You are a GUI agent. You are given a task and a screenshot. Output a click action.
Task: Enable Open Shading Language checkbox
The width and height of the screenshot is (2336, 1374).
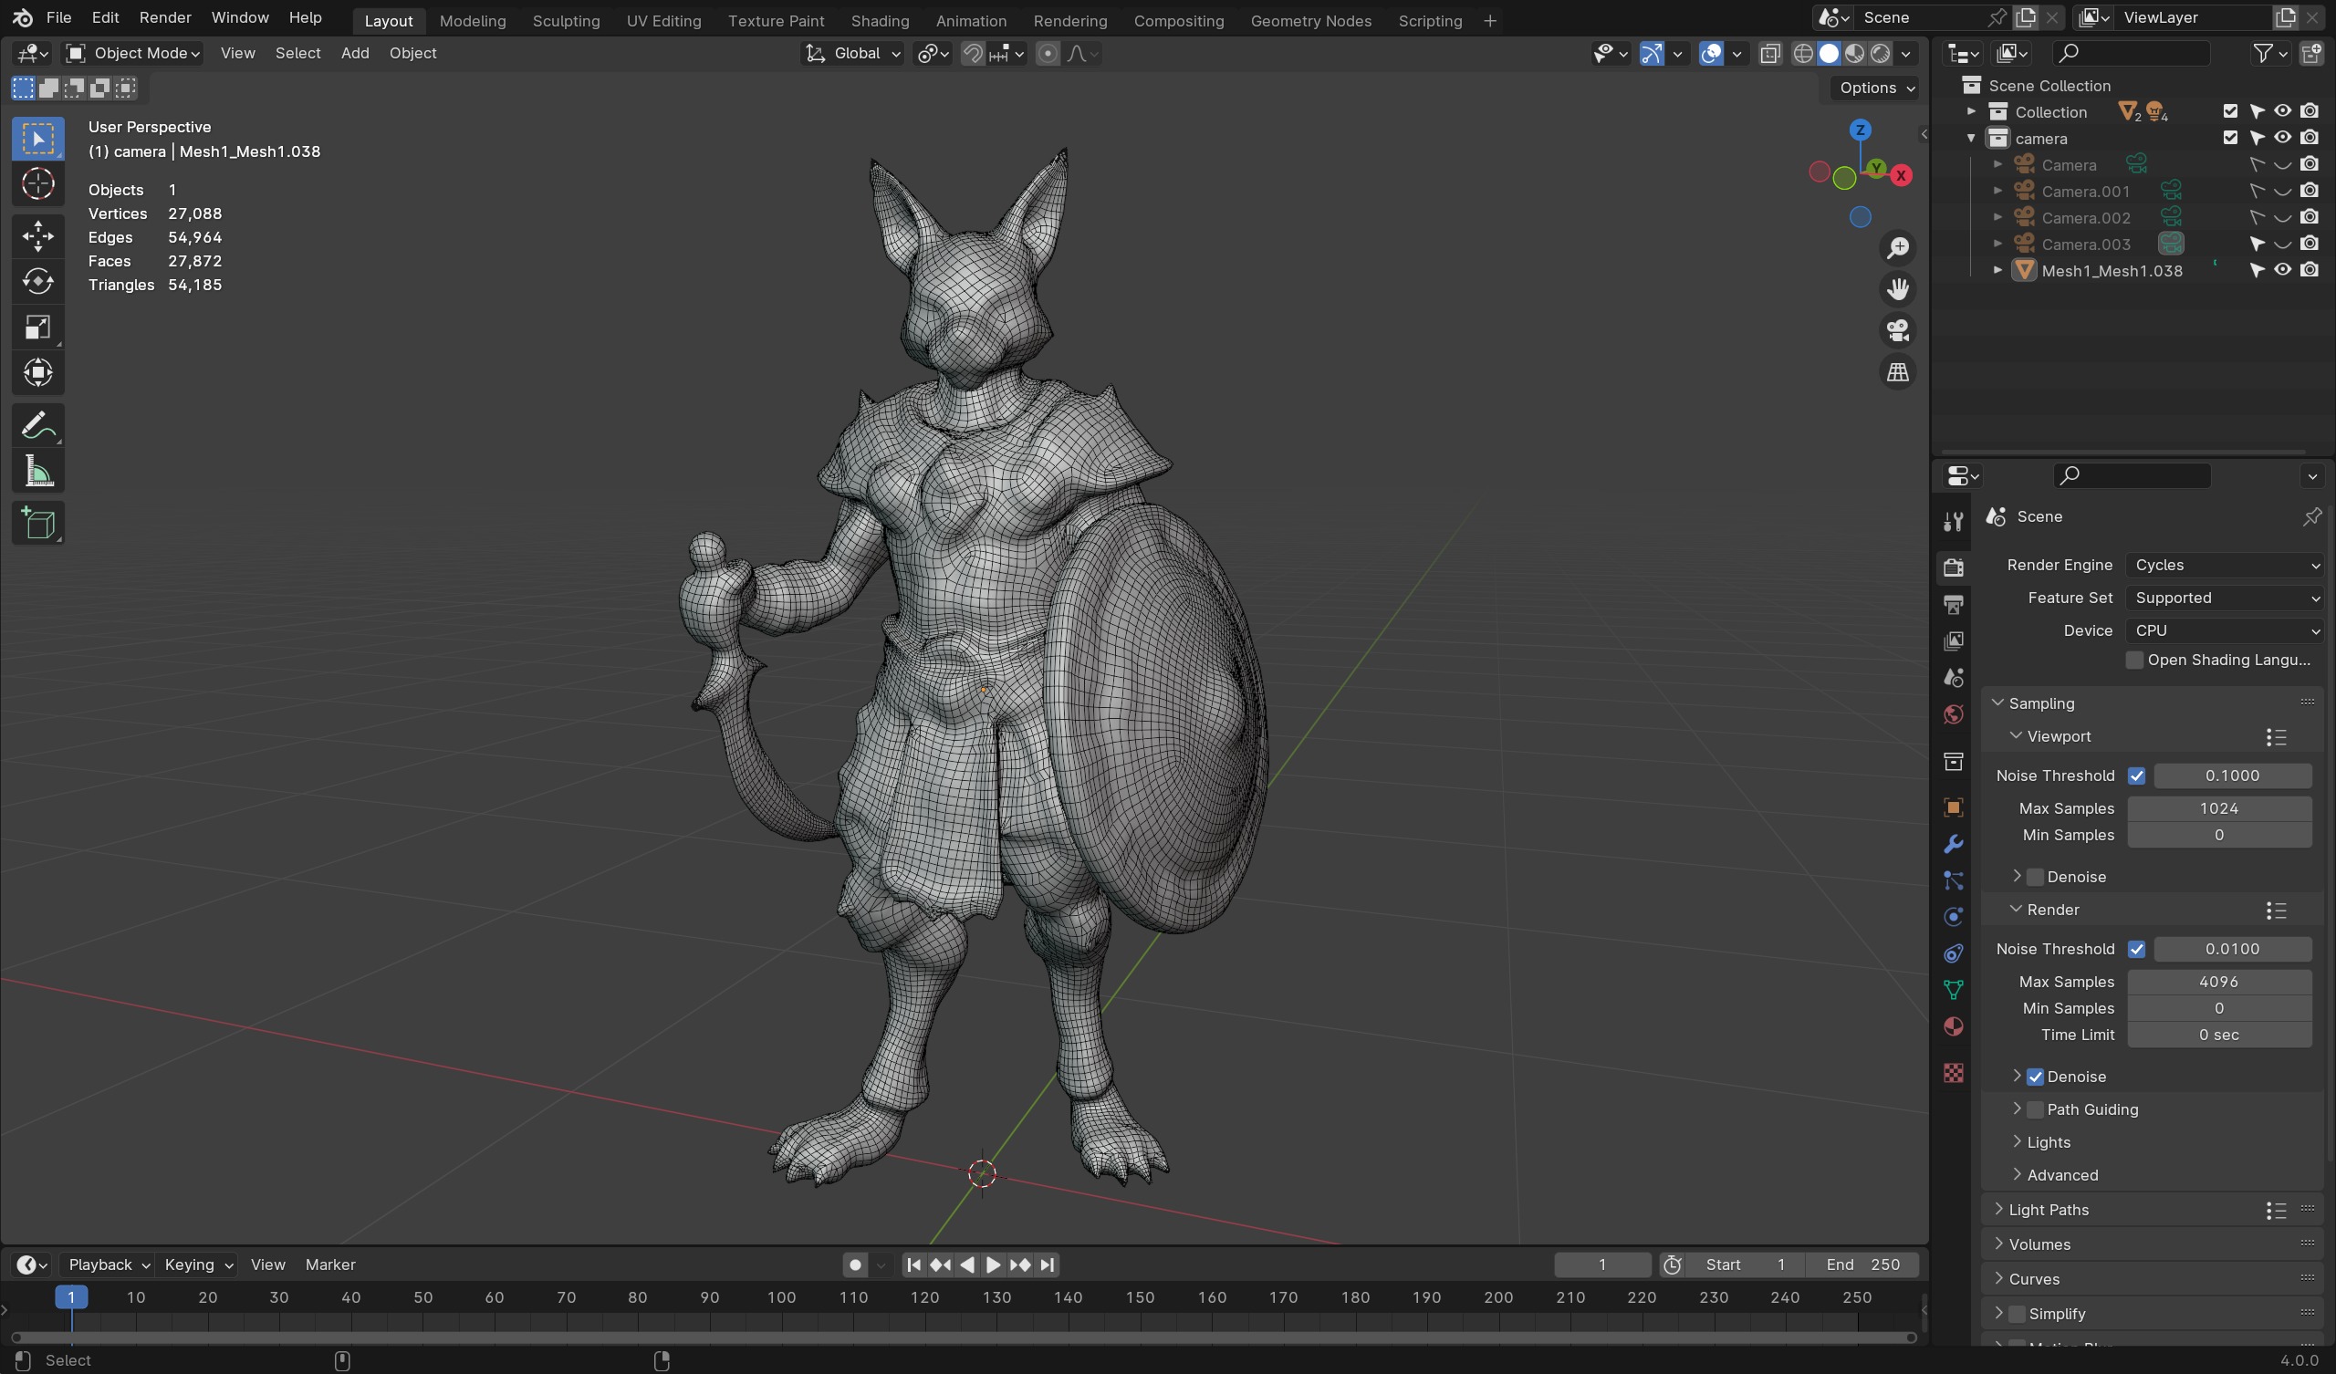coord(2135,661)
